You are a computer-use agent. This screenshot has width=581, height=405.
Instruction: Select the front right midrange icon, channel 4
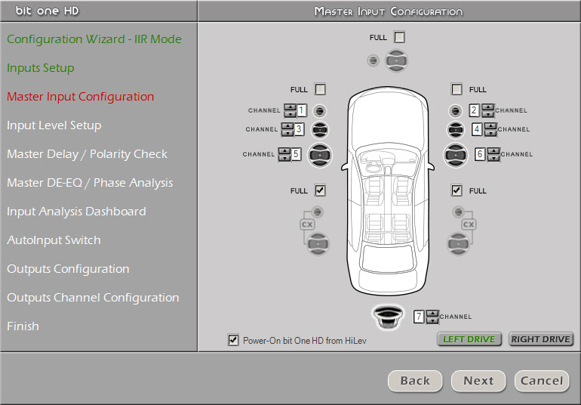[456, 130]
